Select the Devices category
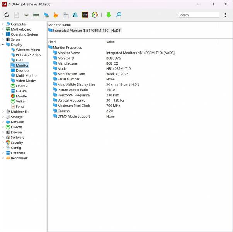 pos(14,132)
